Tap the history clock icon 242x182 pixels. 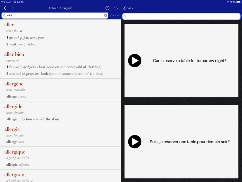[x=108, y=8]
